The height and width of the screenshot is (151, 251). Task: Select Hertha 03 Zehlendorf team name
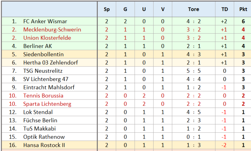click(51, 63)
